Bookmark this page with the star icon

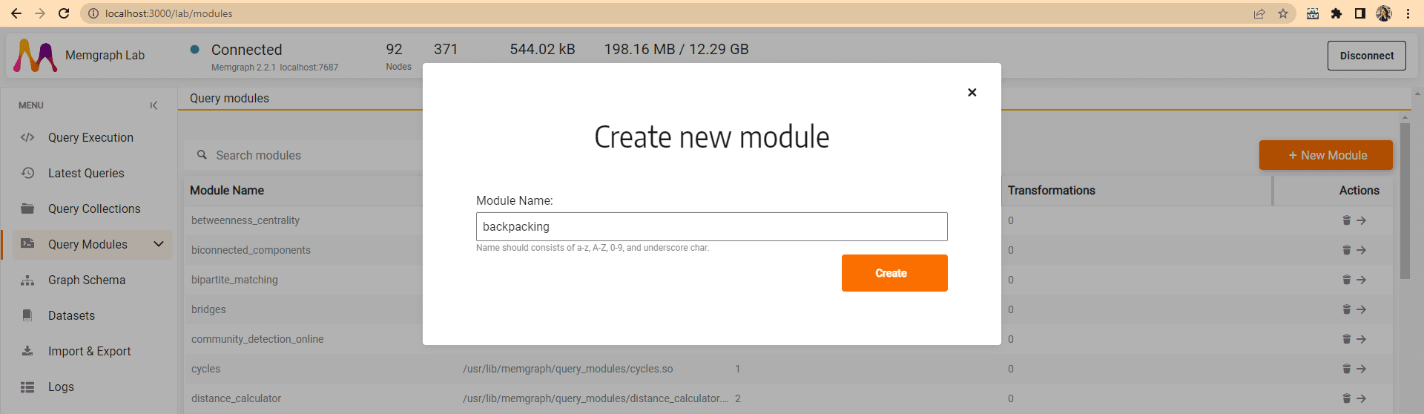coord(1282,13)
